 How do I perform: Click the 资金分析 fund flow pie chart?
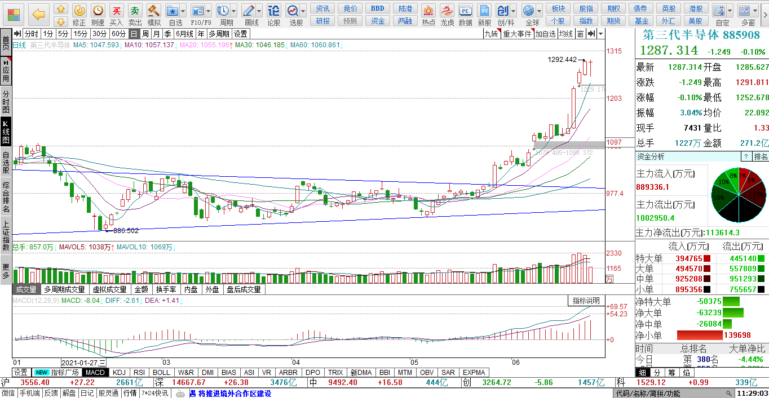click(x=739, y=195)
